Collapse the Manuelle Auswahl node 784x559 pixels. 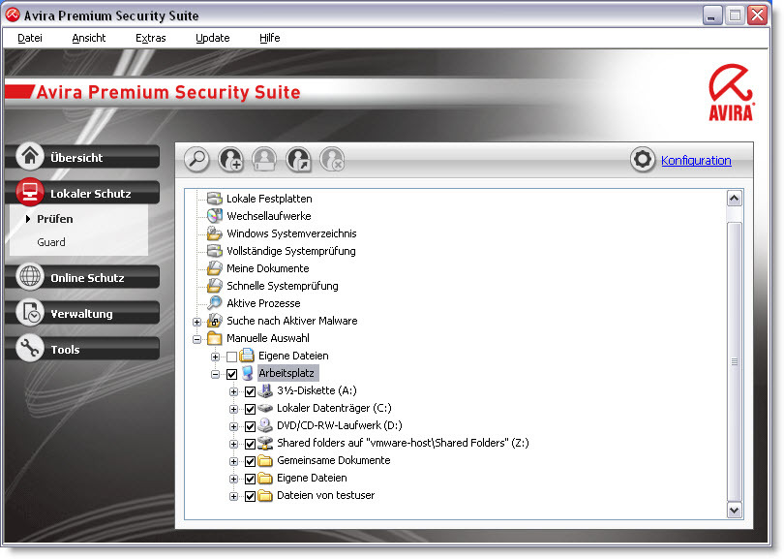197,339
